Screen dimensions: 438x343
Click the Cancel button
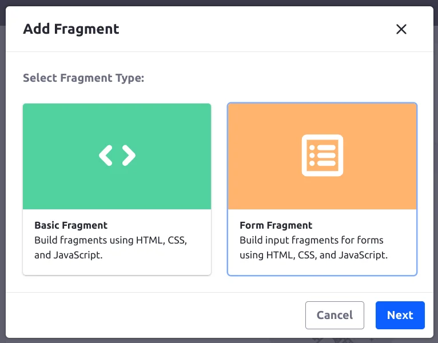(x=335, y=315)
